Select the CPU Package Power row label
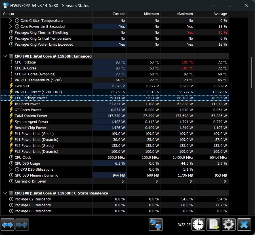This screenshot has height=235, width=255. [x=31, y=98]
